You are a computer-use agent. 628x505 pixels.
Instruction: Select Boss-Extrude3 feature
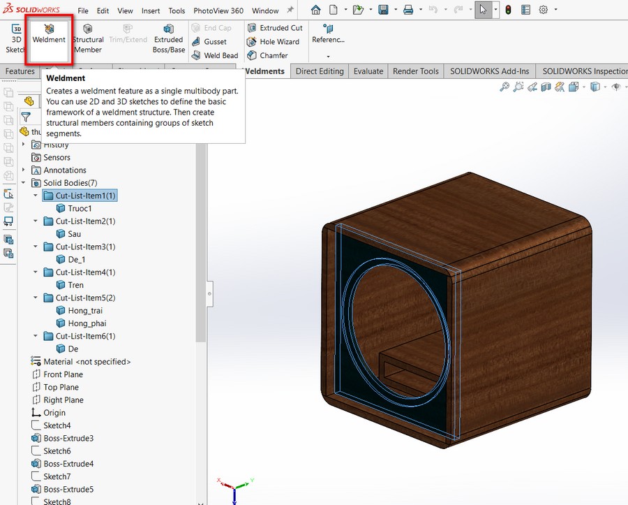63,438
